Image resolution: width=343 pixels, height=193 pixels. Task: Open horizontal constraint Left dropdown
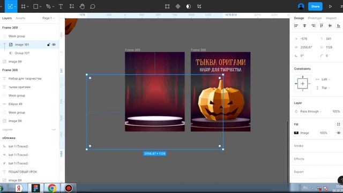(325, 79)
